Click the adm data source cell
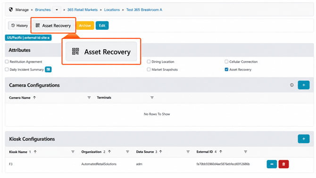Viewport: 316px width, 178px height. click(x=139, y=164)
